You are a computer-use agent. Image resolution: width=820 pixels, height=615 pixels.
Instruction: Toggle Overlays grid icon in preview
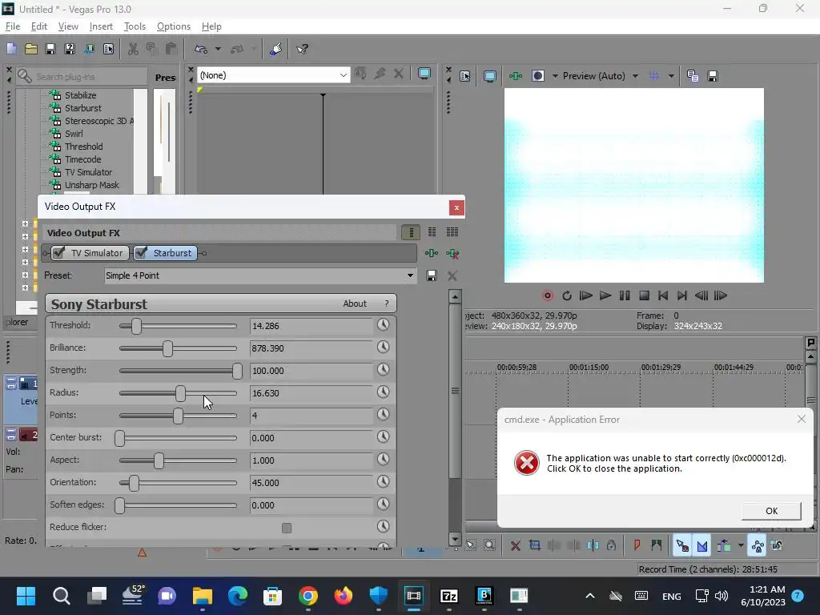(x=653, y=76)
